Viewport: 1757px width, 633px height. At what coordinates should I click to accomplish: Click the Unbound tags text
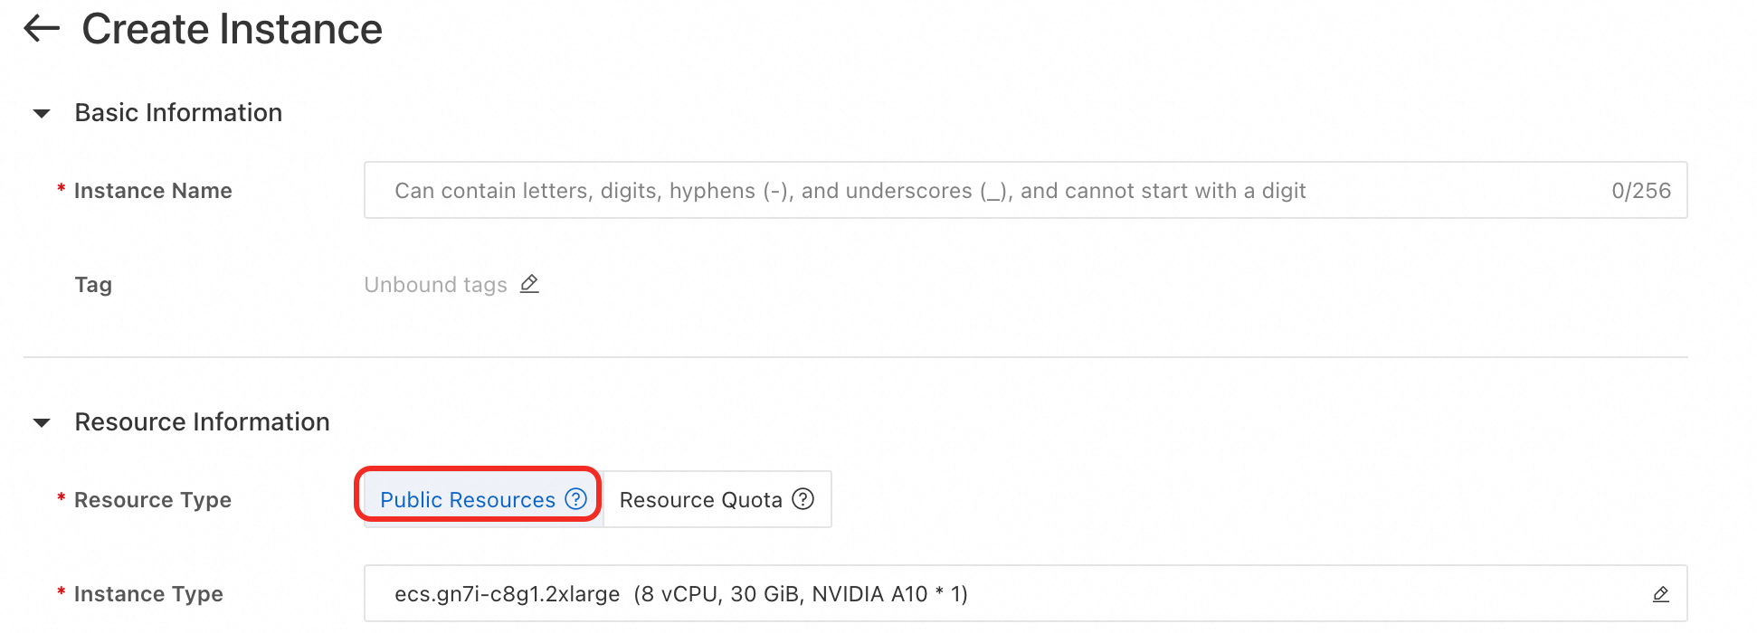tap(435, 285)
